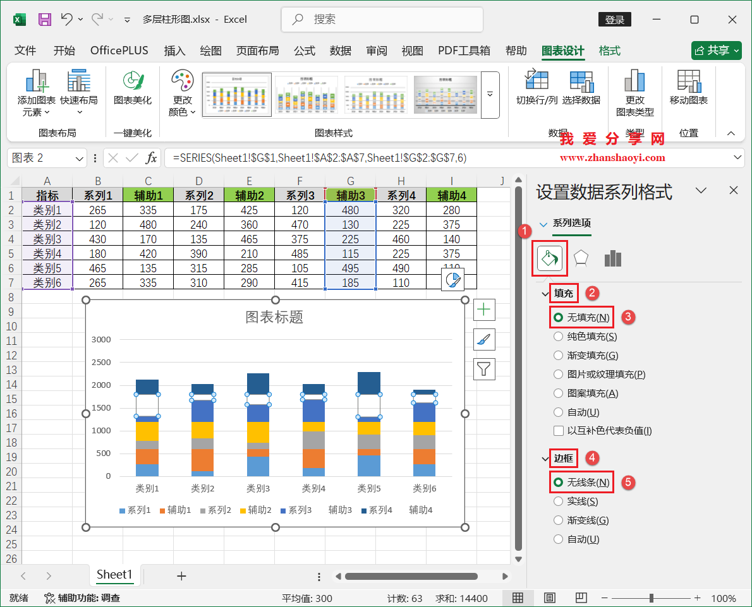The width and height of the screenshot is (752, 607).
Task: Click 移动图表 (Move Chart) icon
Action: click(689, 88)
